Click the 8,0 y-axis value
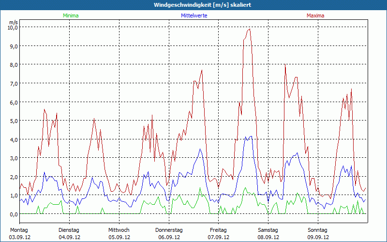 14,65
